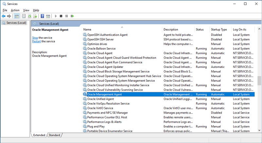262x143 pixels.
Task: Click gear icon of Performance Logs & Alerts
Action: [x=85, y=122]
